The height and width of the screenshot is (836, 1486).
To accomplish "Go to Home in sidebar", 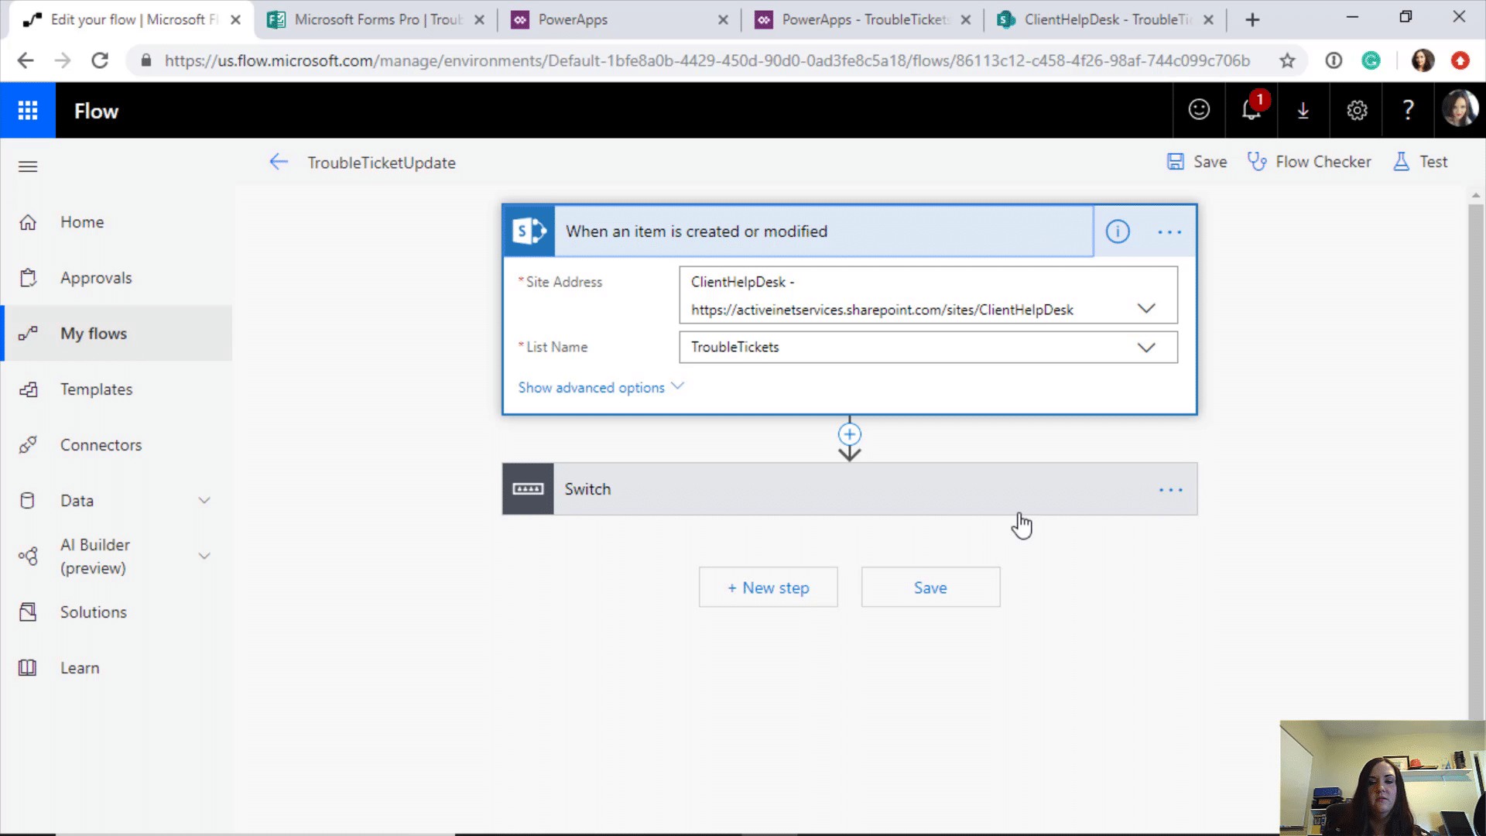I will pos(116,222).
